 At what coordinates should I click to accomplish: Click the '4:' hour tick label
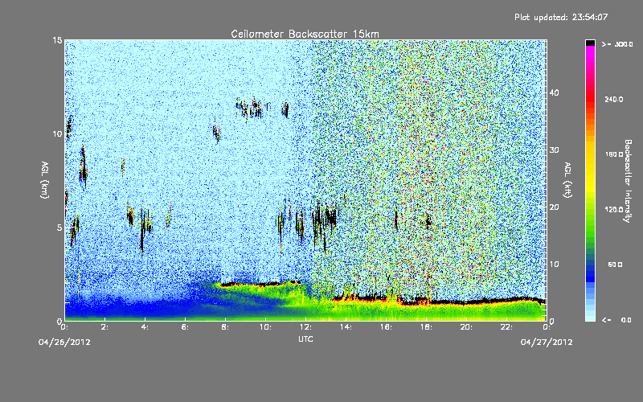click(x=145, y=327)
